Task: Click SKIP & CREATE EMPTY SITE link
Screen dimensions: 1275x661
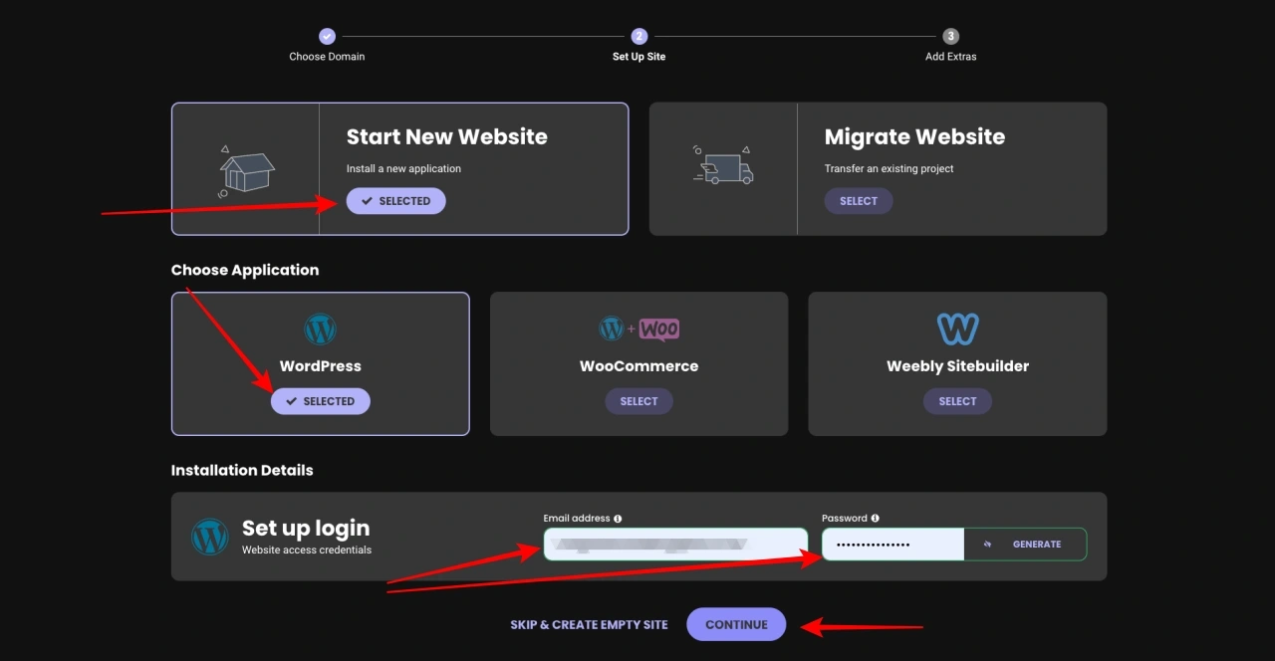Action: pyautogui.click(x=589, y=624)
